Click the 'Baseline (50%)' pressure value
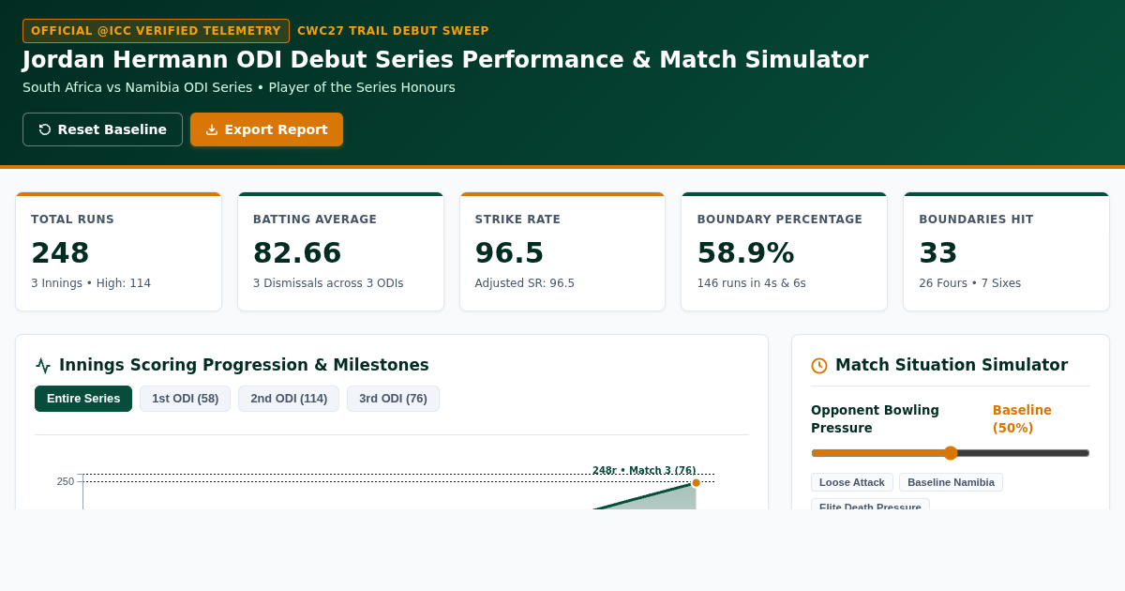 1022,419
